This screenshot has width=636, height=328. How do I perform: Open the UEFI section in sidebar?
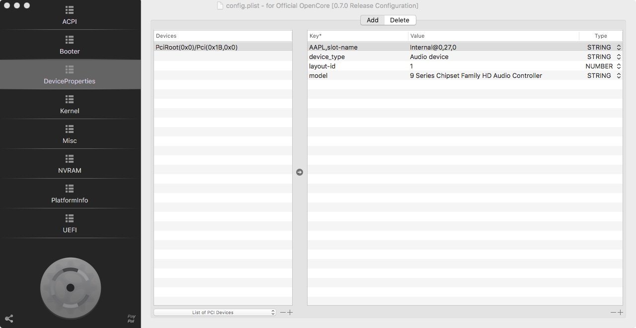(70, 224)
